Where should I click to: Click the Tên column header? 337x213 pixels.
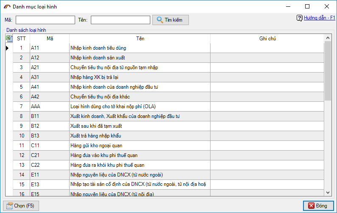point(140,39)
